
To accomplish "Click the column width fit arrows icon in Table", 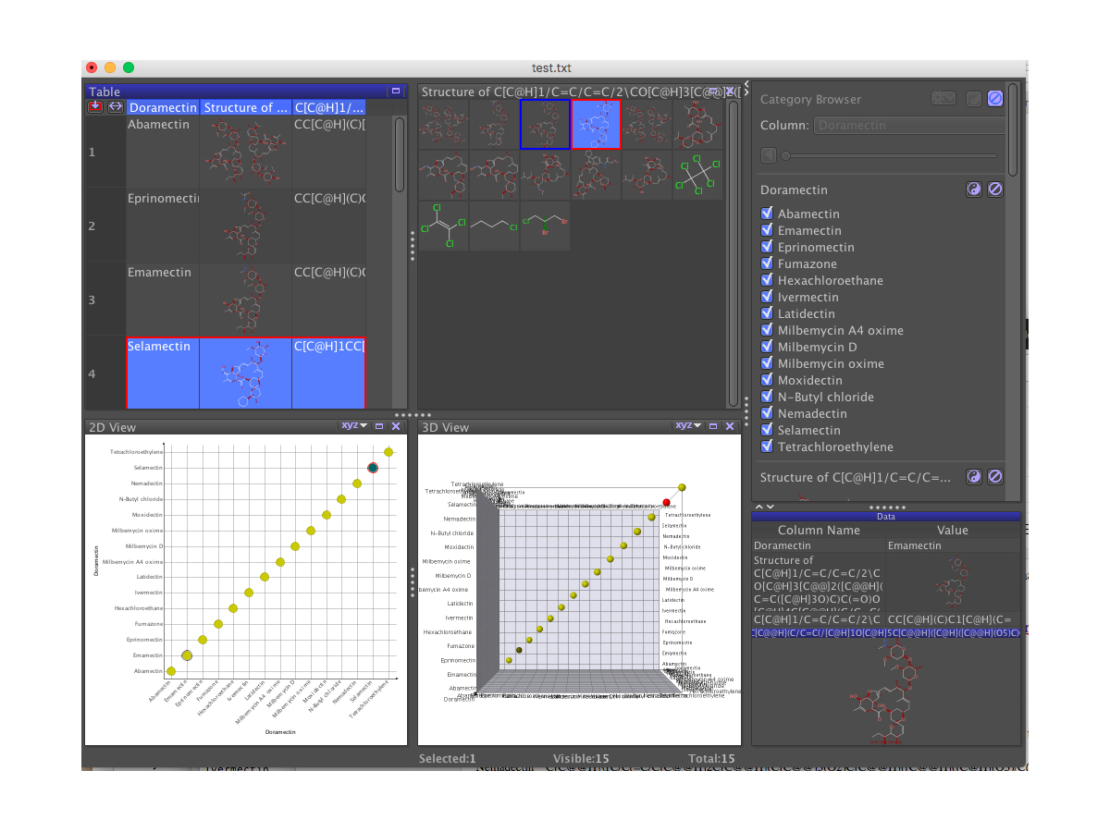I will point(115,107).
